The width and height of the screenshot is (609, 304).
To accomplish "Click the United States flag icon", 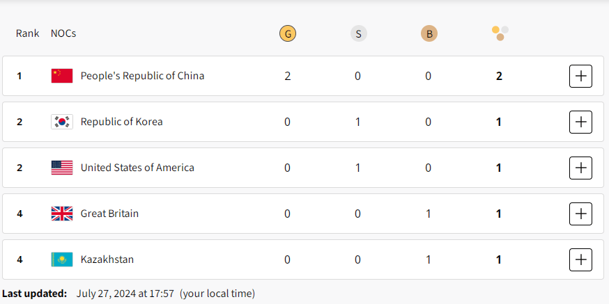I will (62, 168).
